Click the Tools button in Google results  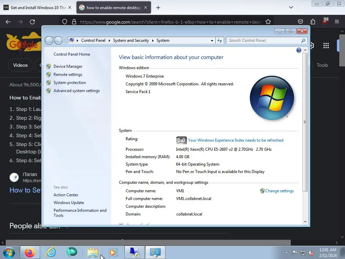click(x=322, y=65)
